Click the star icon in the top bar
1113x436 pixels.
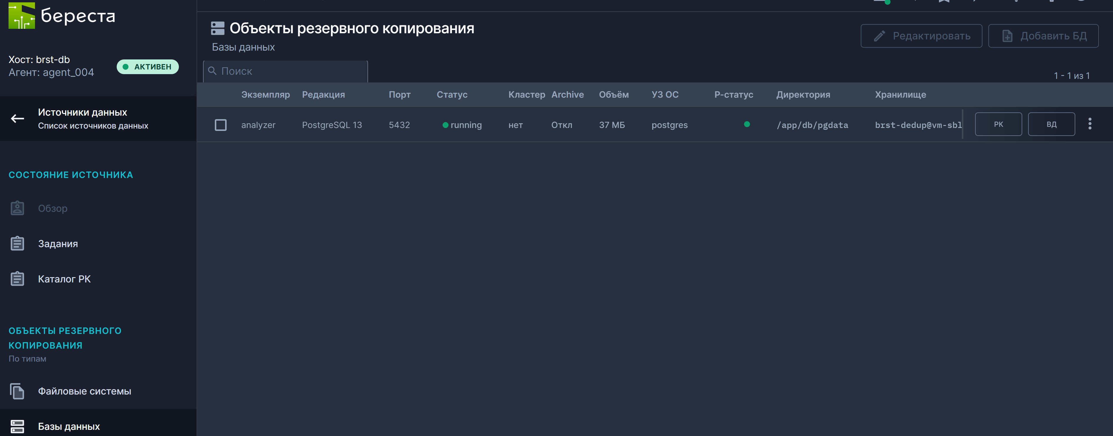click(x=944, y=2)
